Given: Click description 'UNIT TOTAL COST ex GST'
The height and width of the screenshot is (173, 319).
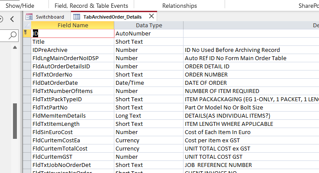Looking at the screenshot, I should click(x=217, y=149).
